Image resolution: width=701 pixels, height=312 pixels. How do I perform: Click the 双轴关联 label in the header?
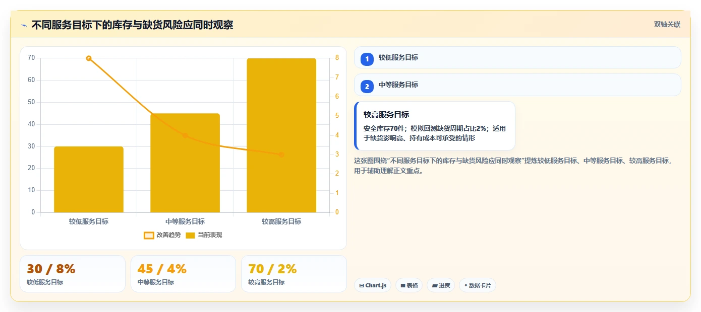[x=667, y=25]
